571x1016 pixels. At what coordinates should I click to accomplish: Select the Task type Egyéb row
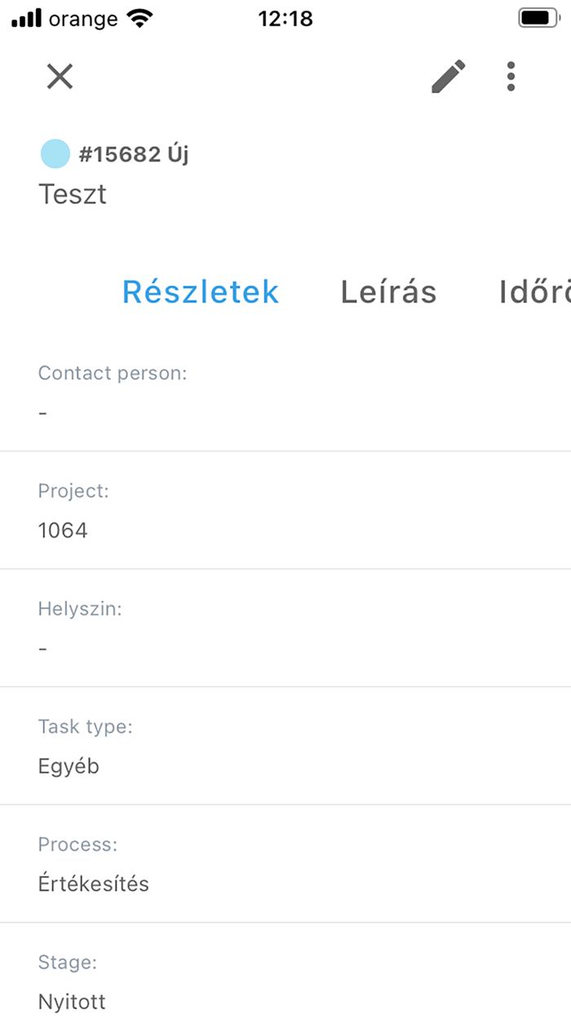pyautogui.click(x=285, y=746)
